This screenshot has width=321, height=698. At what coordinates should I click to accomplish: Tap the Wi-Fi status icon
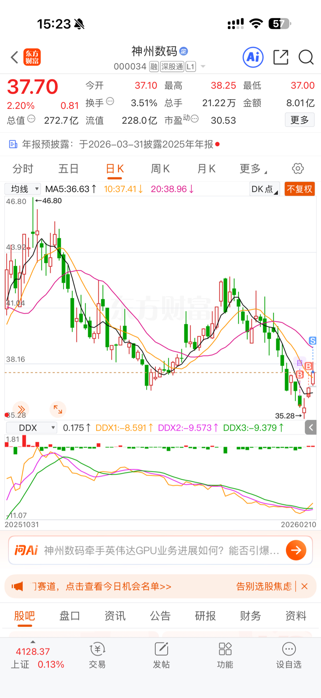pos(256,24)
